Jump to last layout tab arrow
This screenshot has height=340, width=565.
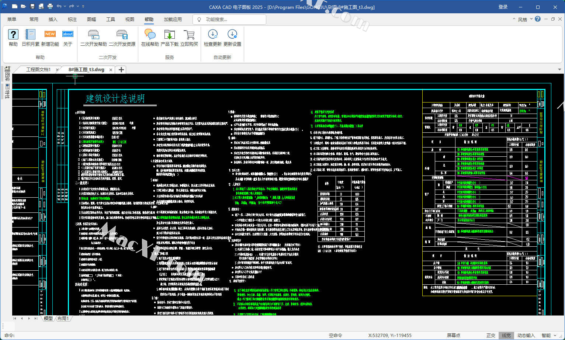tap(36, 318)
